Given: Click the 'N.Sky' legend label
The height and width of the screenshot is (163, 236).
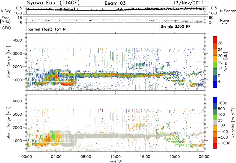Looking at the screenshot, I should click(x=6, y=11).
